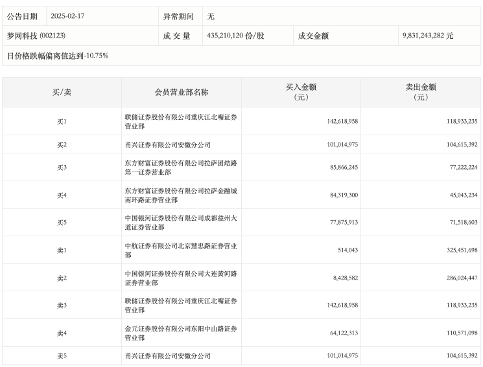Click the 卖出金额 (元) column header

click(x=421, y=92)
